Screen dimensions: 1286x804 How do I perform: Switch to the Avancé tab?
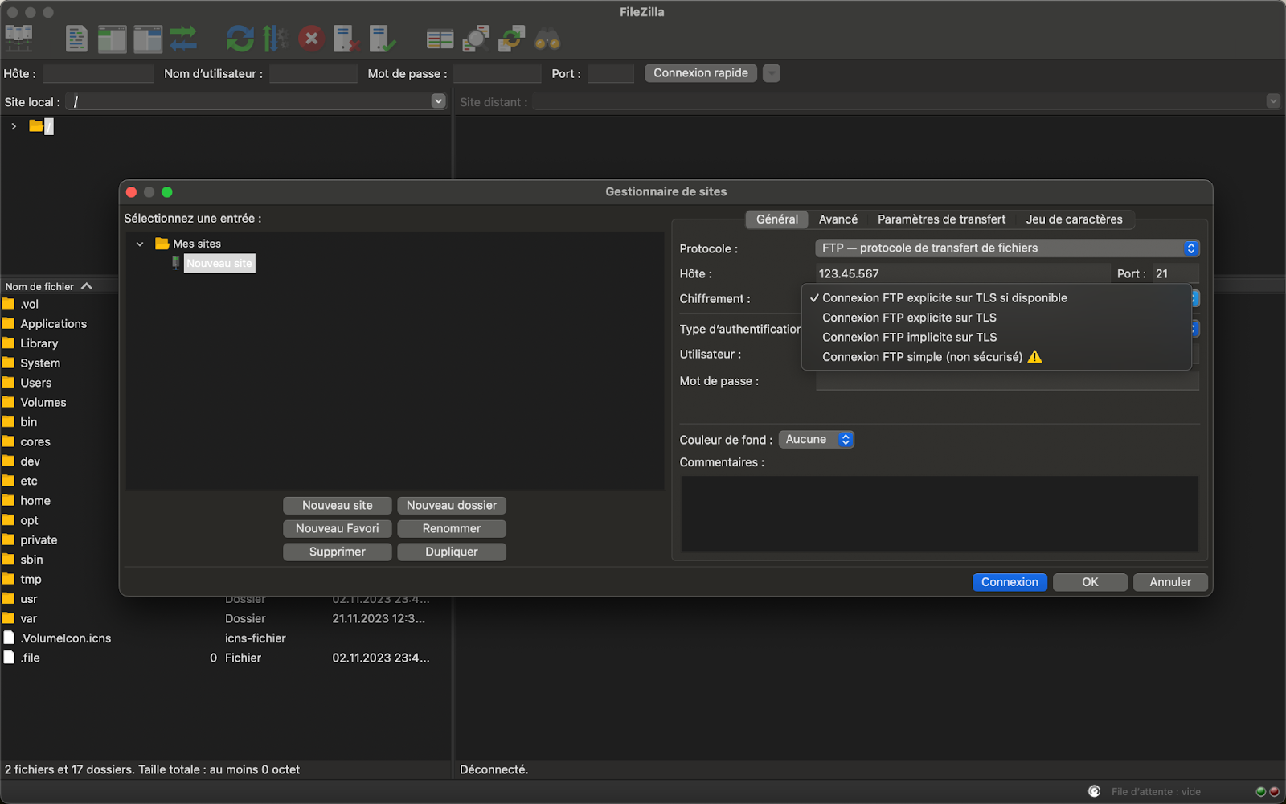point(838,219)
